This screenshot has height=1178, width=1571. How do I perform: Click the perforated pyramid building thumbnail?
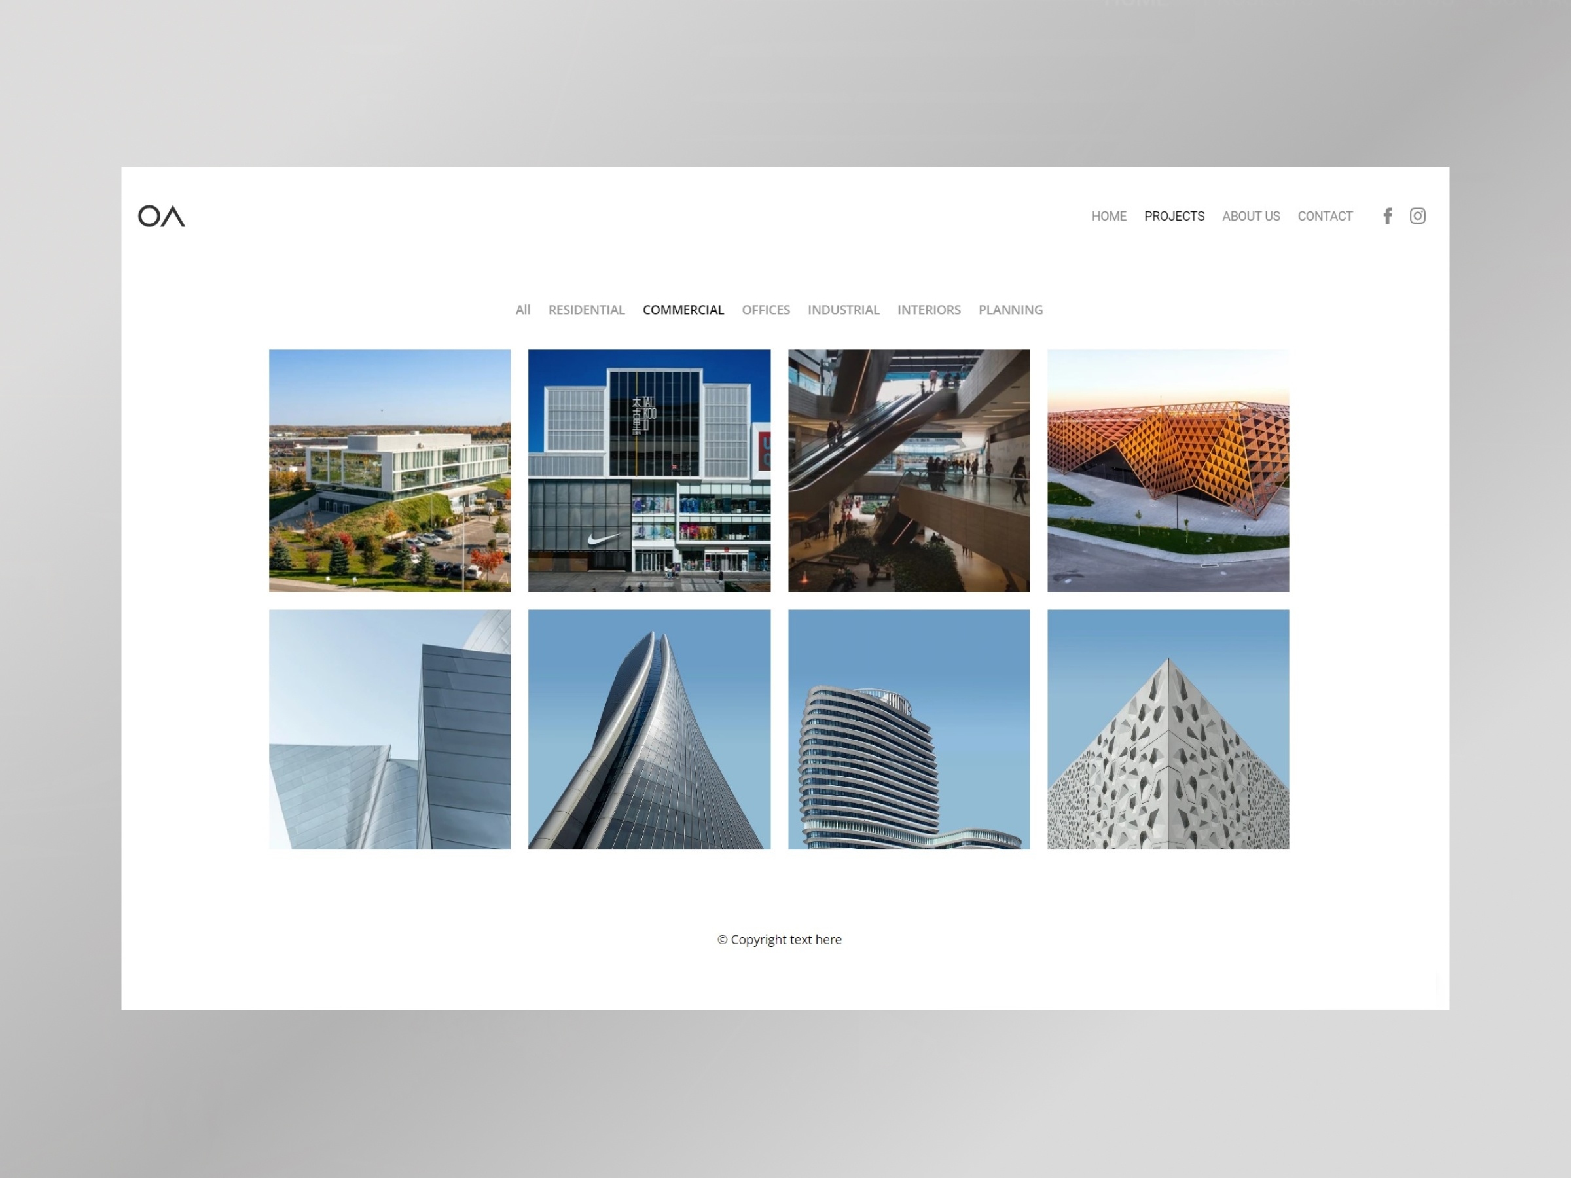pos(1168,729)
